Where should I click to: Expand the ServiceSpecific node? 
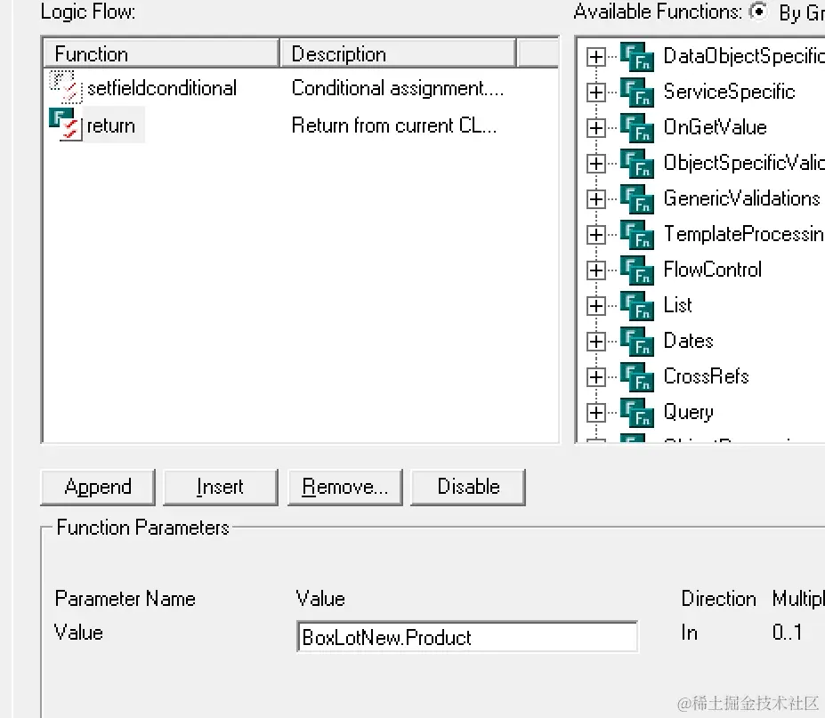(x=595, y=93)
